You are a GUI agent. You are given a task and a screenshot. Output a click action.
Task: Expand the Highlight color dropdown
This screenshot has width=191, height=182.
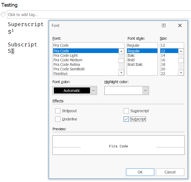tap(145, 91)
